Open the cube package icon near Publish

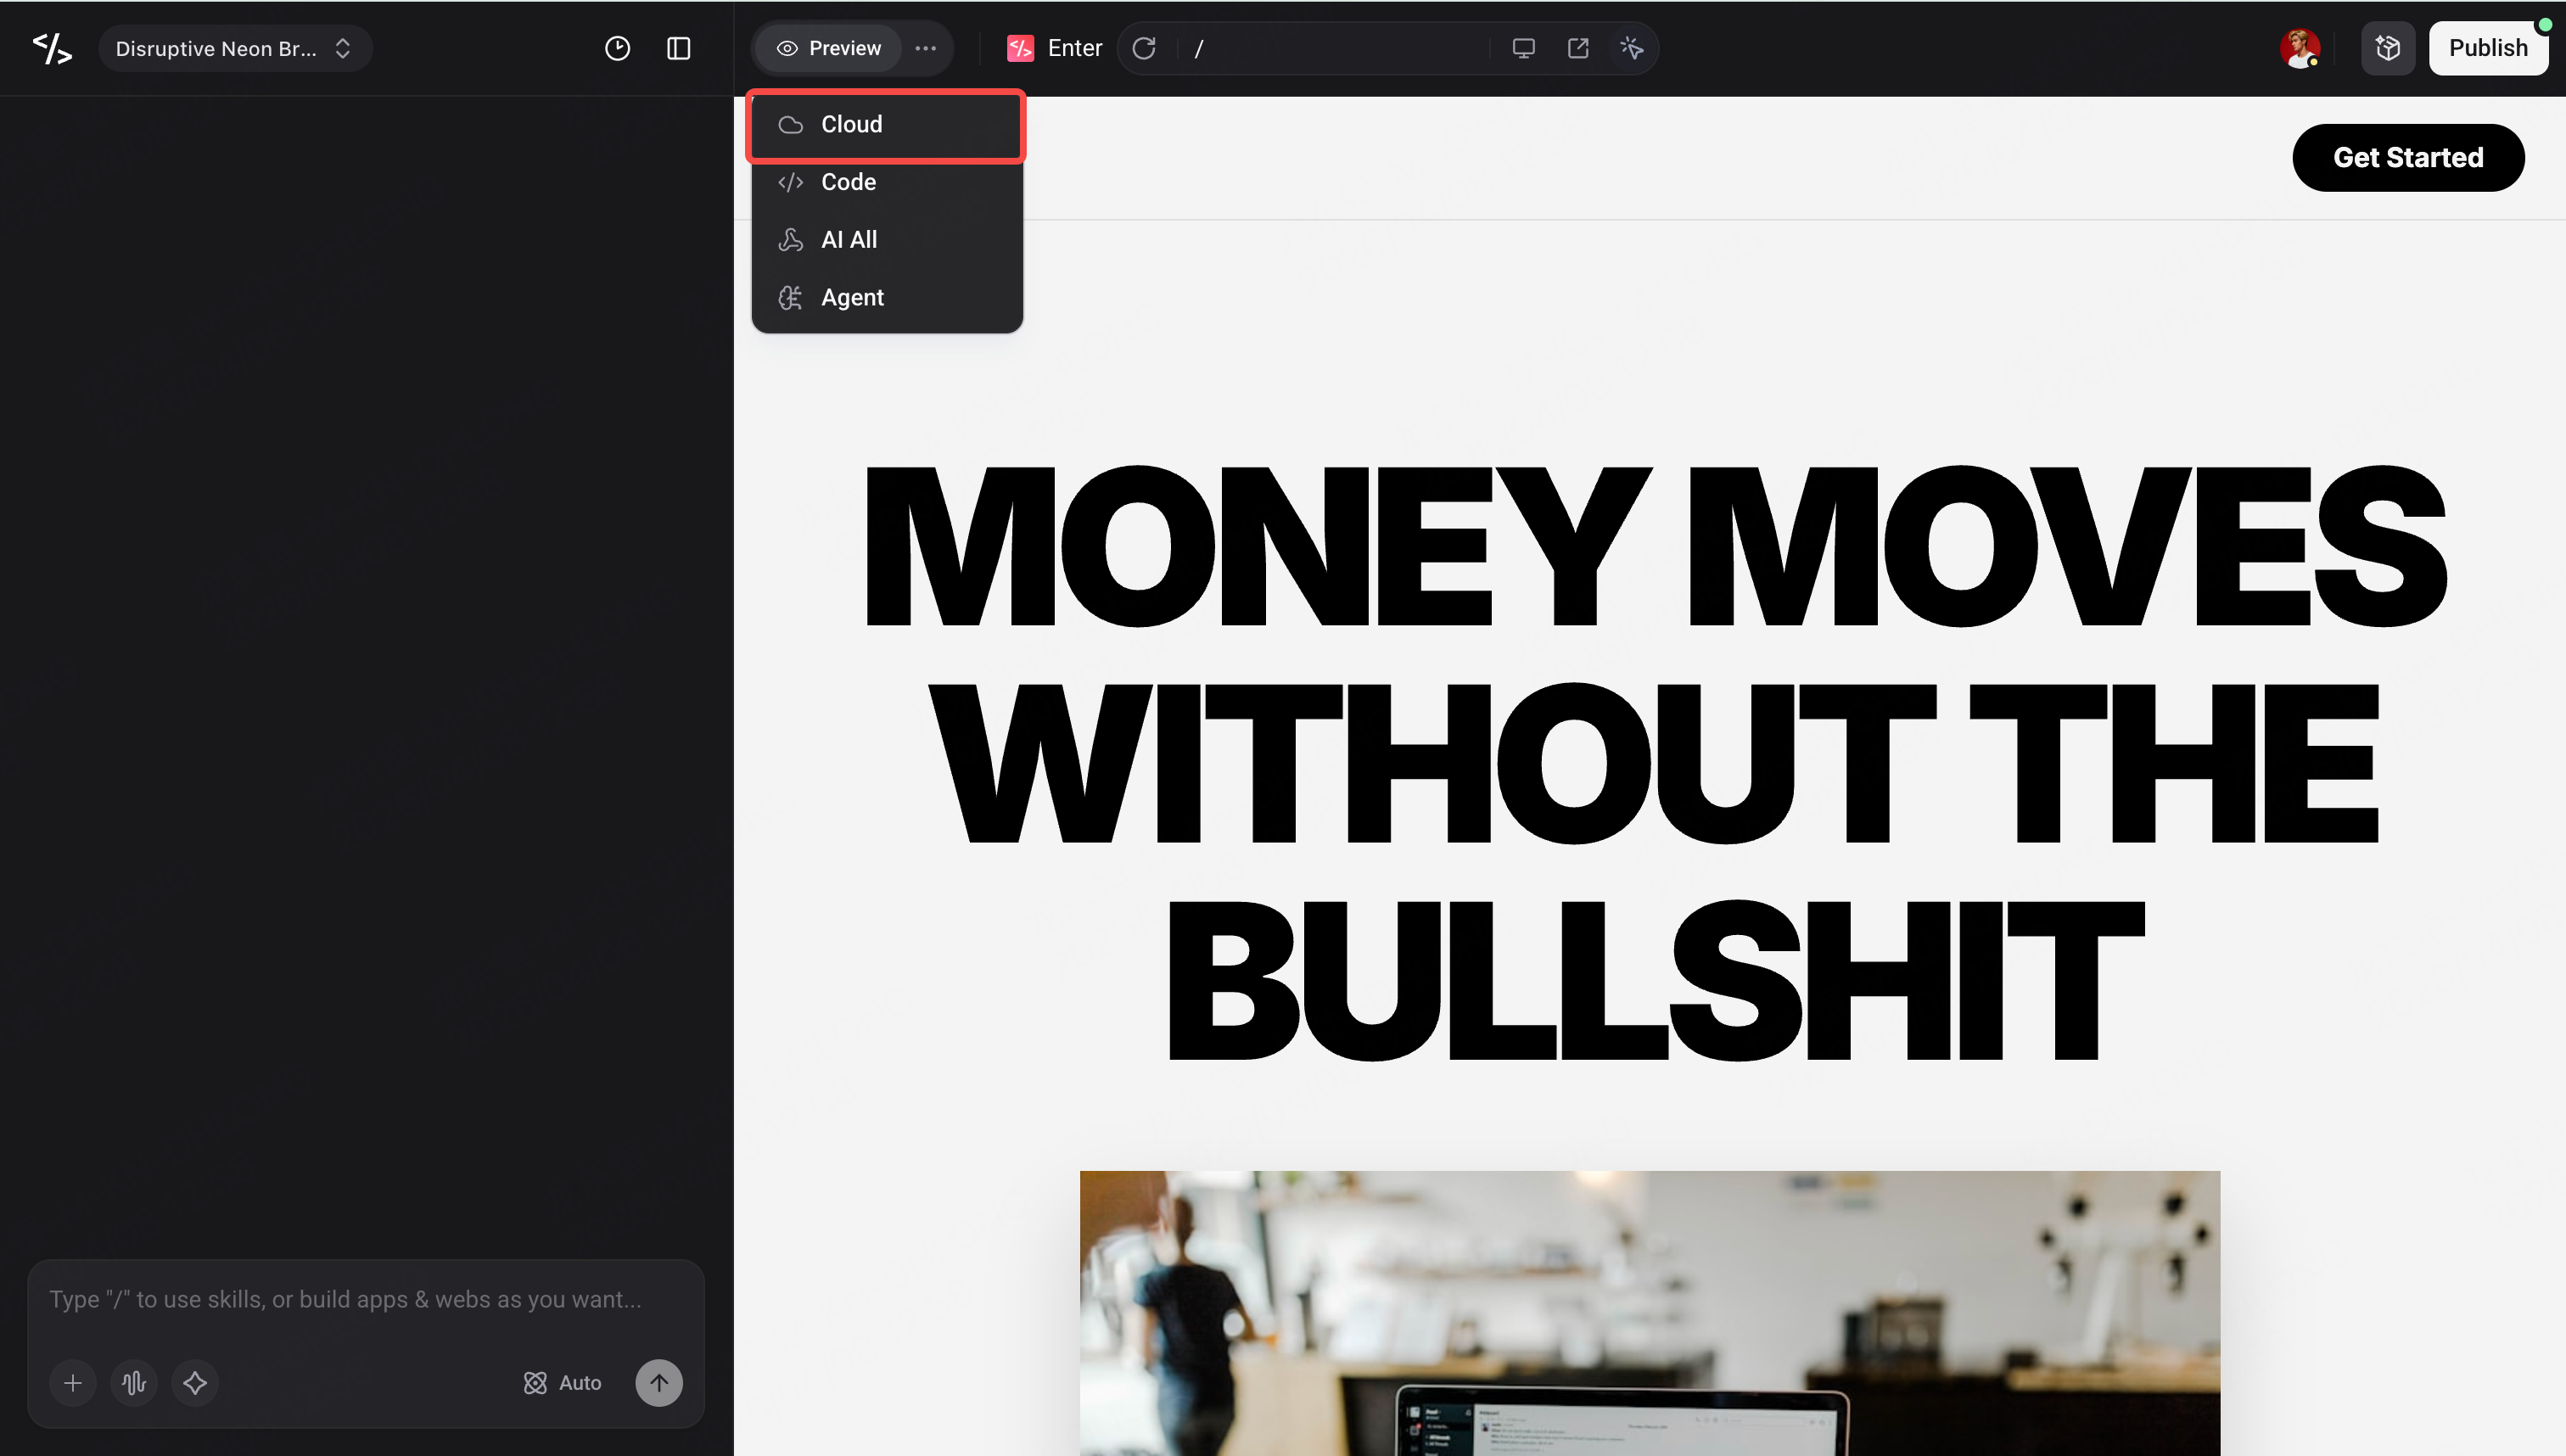(x=2388, y=48)
